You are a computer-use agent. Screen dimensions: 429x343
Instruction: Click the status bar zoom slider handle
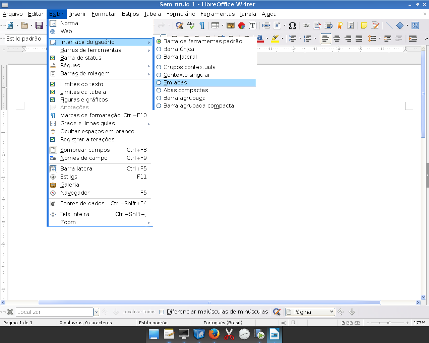(389, 323)
